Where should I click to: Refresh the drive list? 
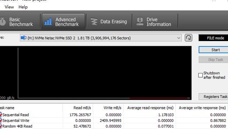coord(189,38)
